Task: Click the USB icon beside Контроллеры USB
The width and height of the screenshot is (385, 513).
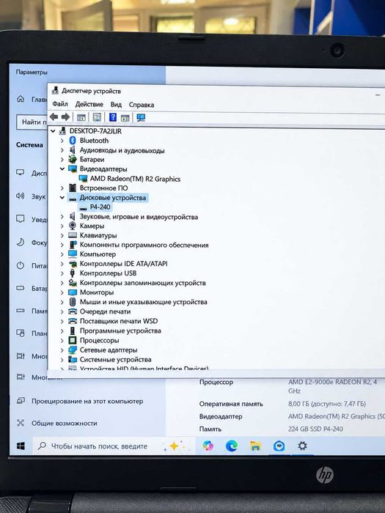Action: click(x=73, y=273)
